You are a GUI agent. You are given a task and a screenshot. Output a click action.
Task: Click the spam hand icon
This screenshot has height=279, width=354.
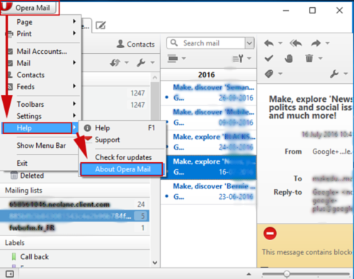[x=289, y=58]
